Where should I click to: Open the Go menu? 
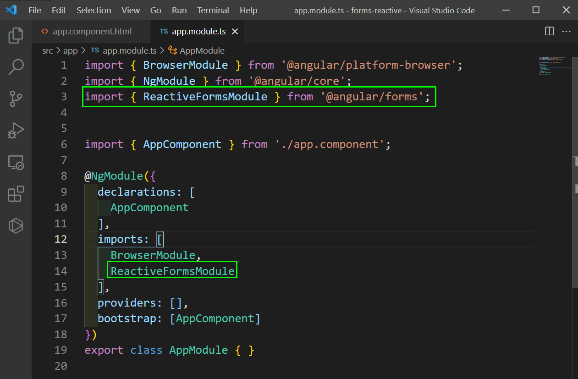point(156,10)
